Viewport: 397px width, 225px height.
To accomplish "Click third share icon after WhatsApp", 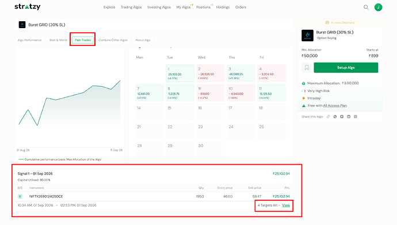I will coord(342,117).
